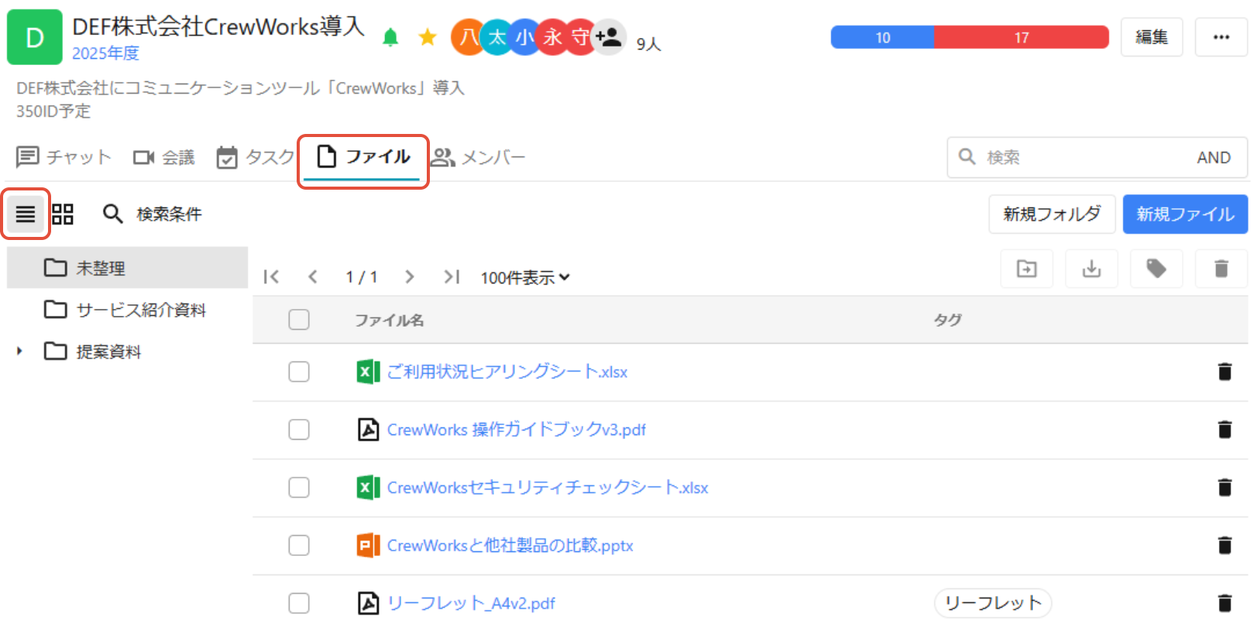Screen dimensions: 1254x631
Task: Delete リーフレット_A4v2.pdf with trash icon
Action: 1225,603
